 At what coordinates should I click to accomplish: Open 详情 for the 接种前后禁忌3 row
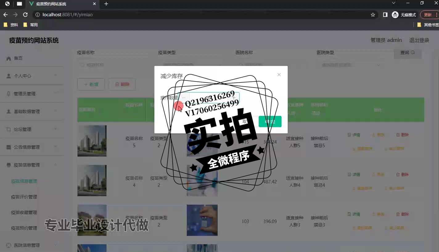[x=354, y=214]
